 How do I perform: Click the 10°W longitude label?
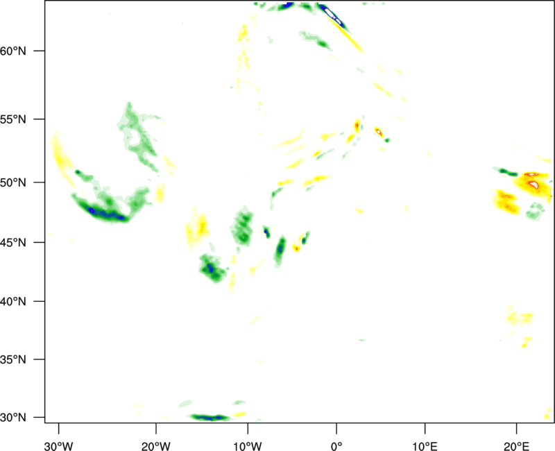click(248, 446)
